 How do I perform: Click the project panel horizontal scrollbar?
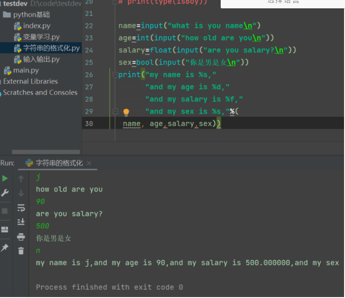(46, 152)
